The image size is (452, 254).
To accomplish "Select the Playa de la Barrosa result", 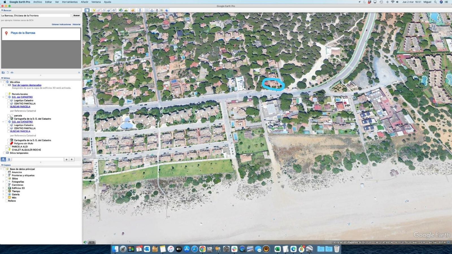I will click(23, 33).
